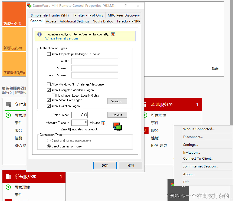Click the help arrow icon next to Minutes
Viewport: 233px width, 201px height.
click(x=103, y=123)
